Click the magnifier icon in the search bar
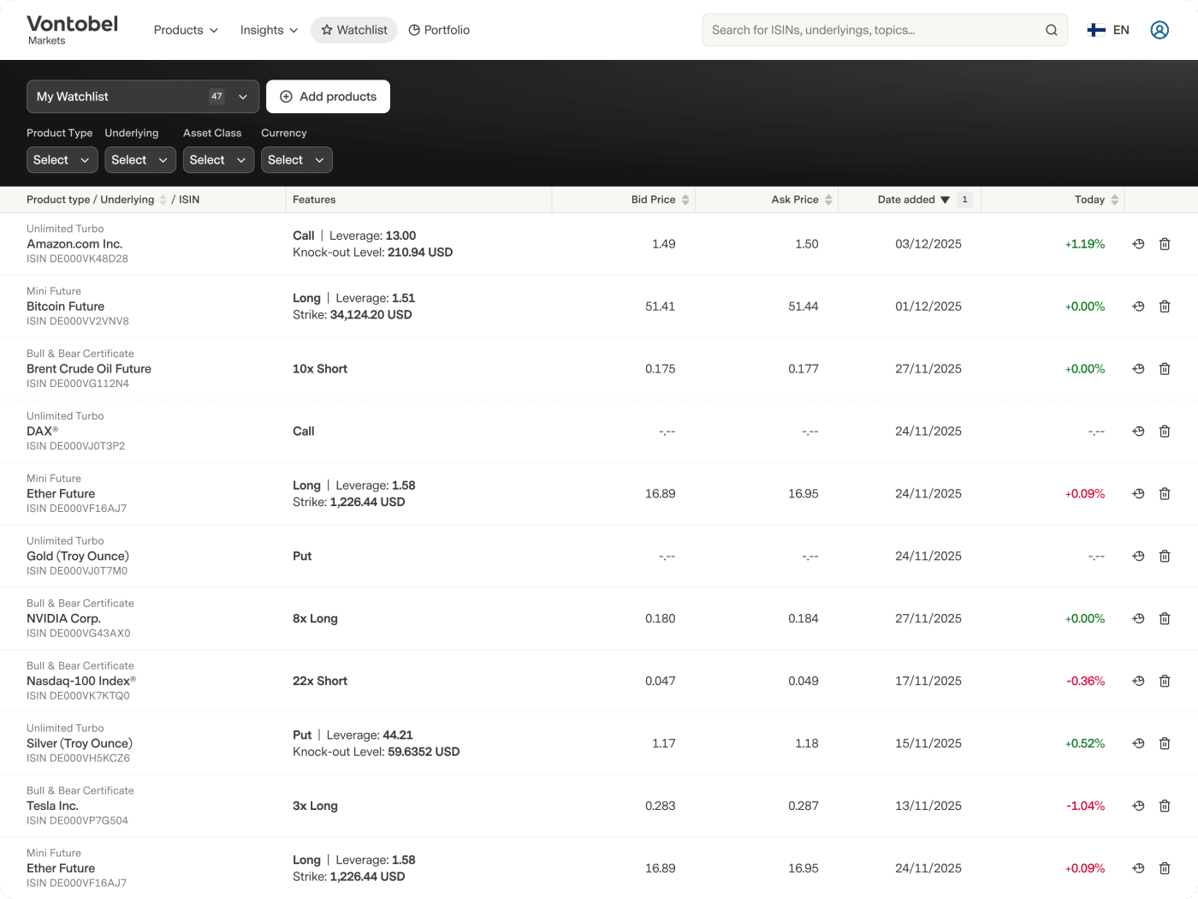The width and height of the screenshot is (1198, 899). [1051, 30]
